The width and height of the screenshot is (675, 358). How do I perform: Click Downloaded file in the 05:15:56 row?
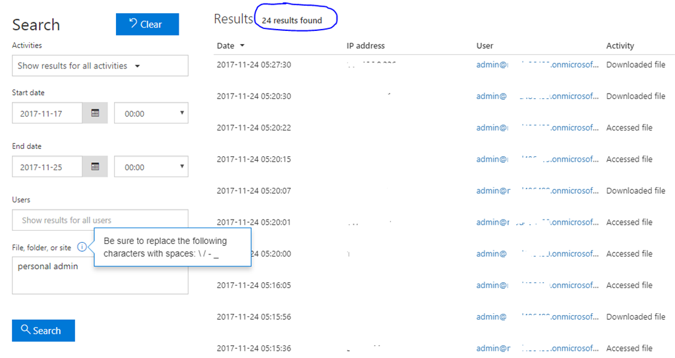(x=635, y=316)
